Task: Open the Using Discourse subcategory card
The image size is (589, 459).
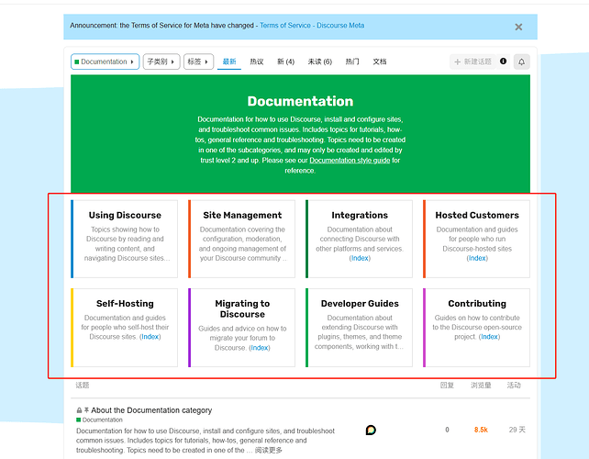Action: point(124,239)
